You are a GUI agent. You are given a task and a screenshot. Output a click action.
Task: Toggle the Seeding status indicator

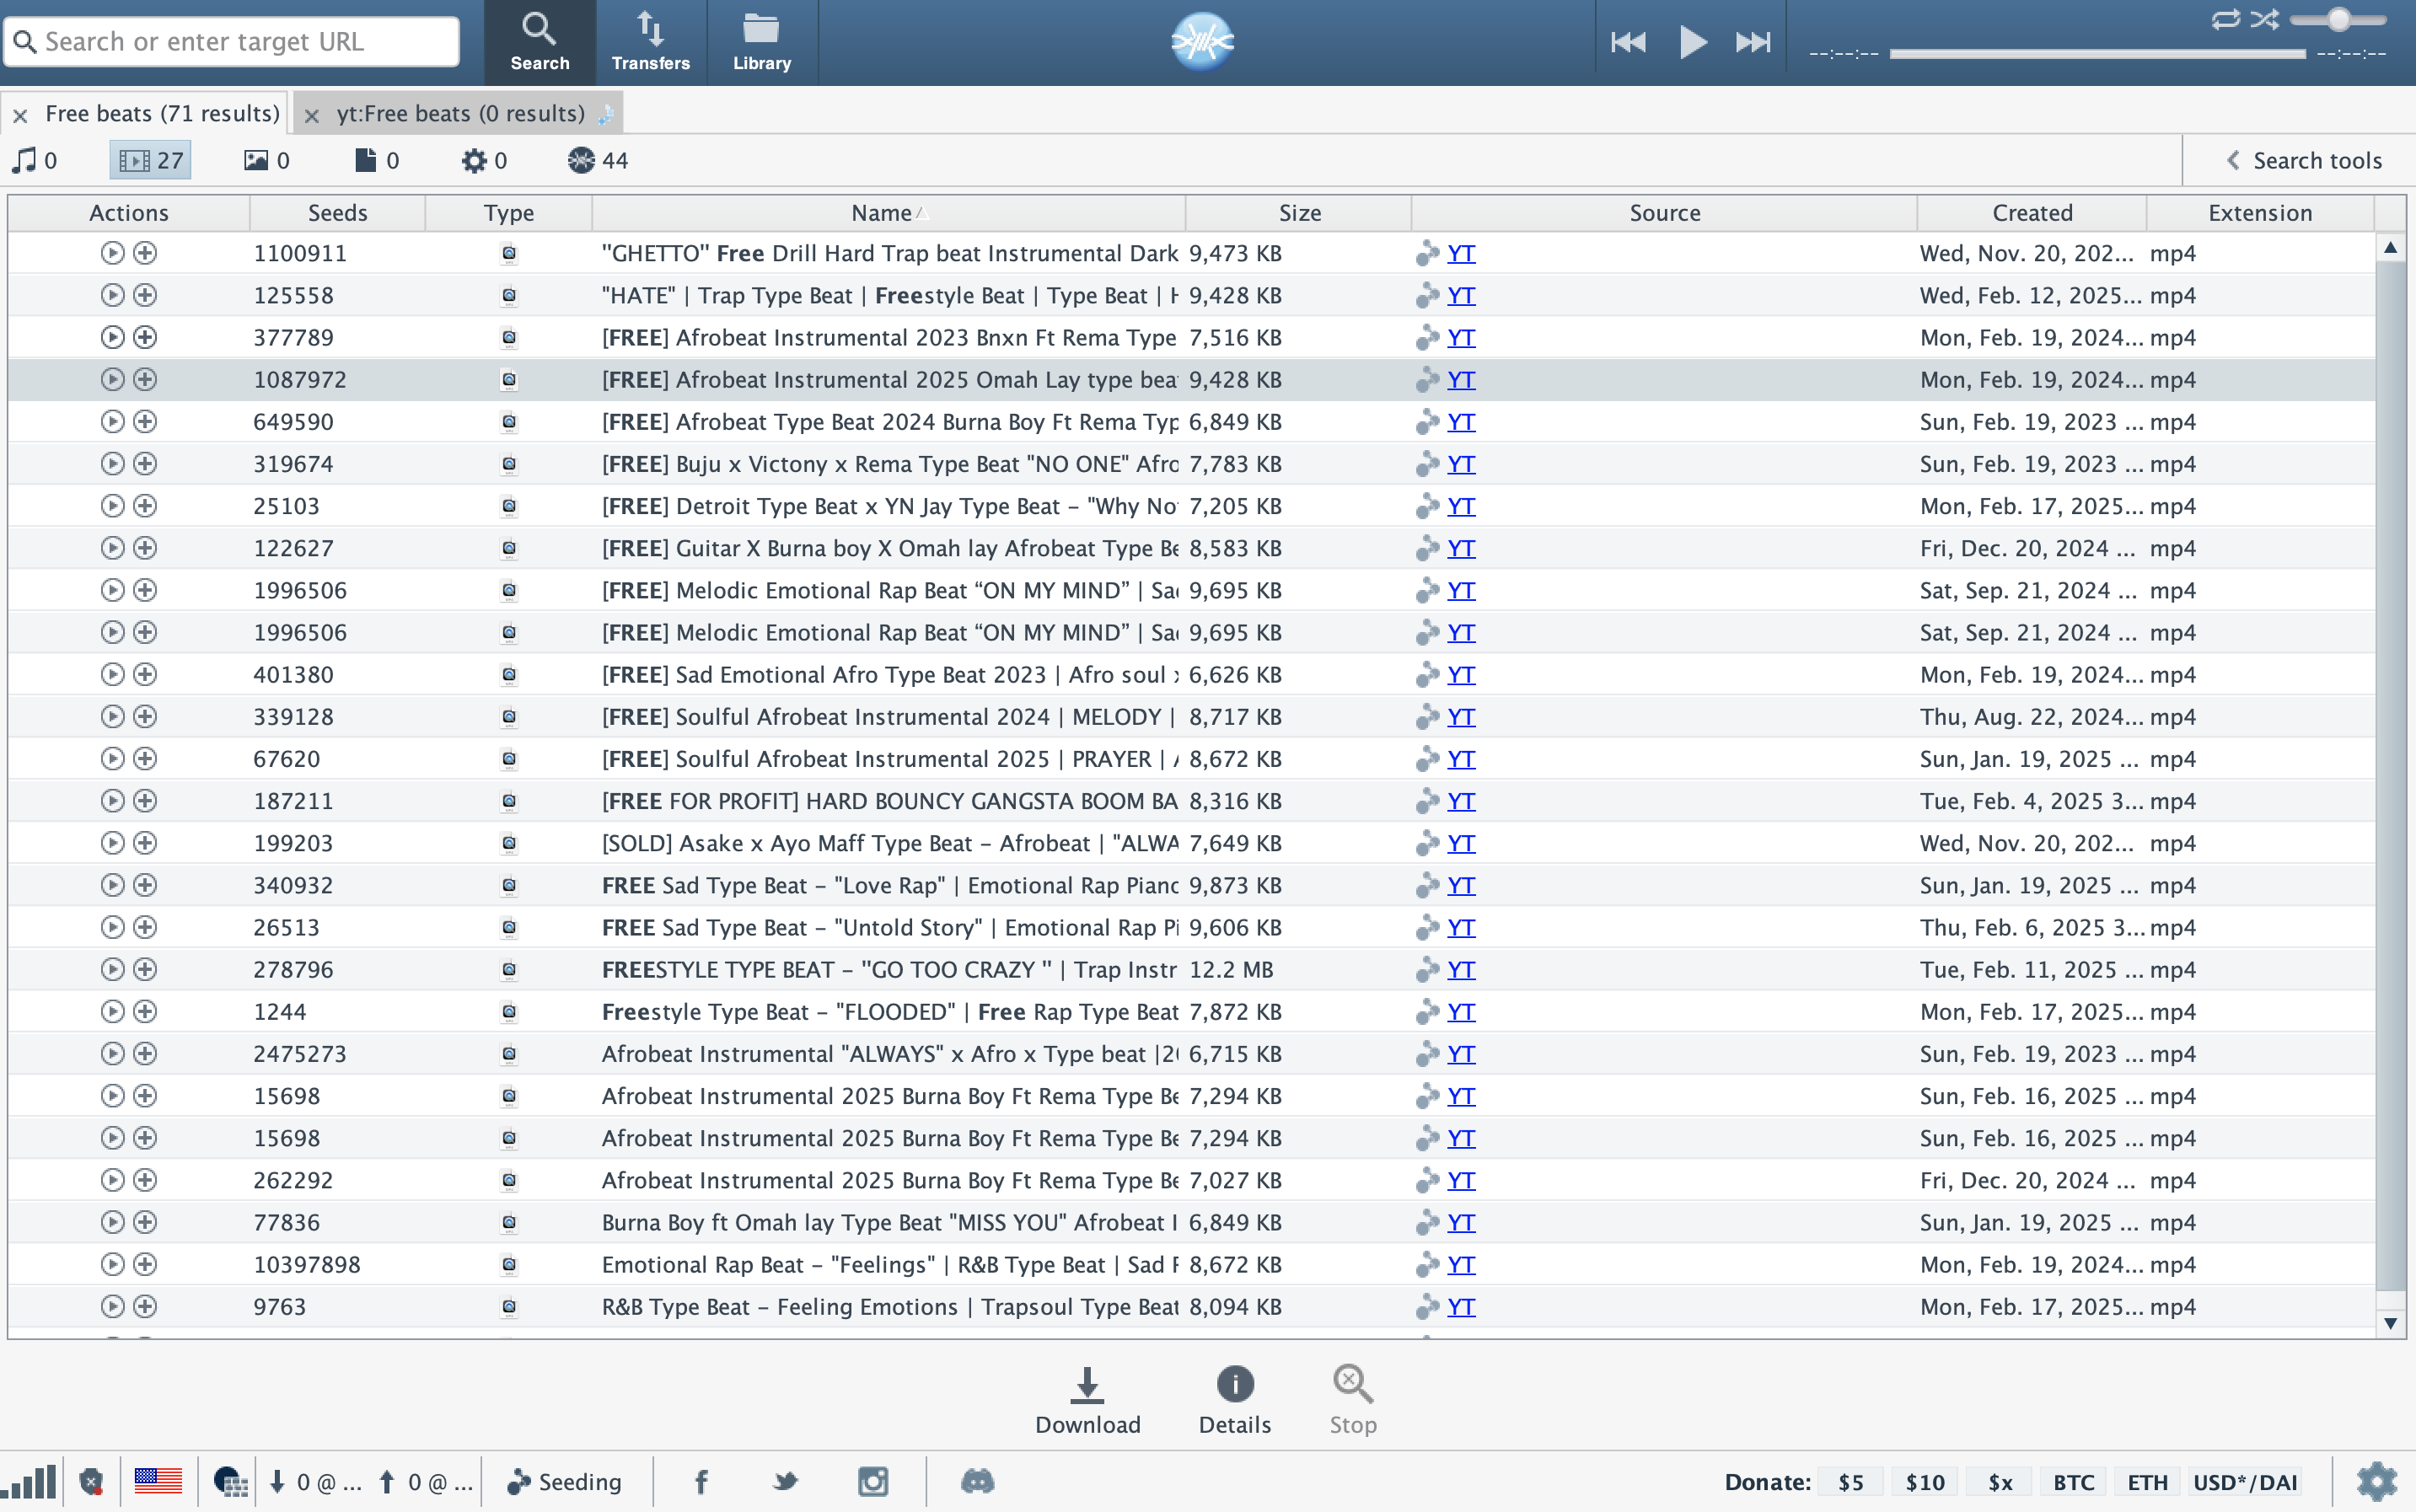(565, 1481)
